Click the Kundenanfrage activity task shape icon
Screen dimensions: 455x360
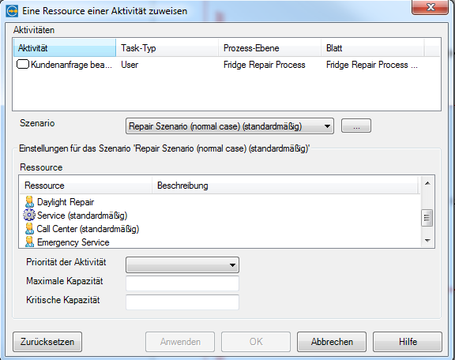pyautogui.click(x=23, y=64)
